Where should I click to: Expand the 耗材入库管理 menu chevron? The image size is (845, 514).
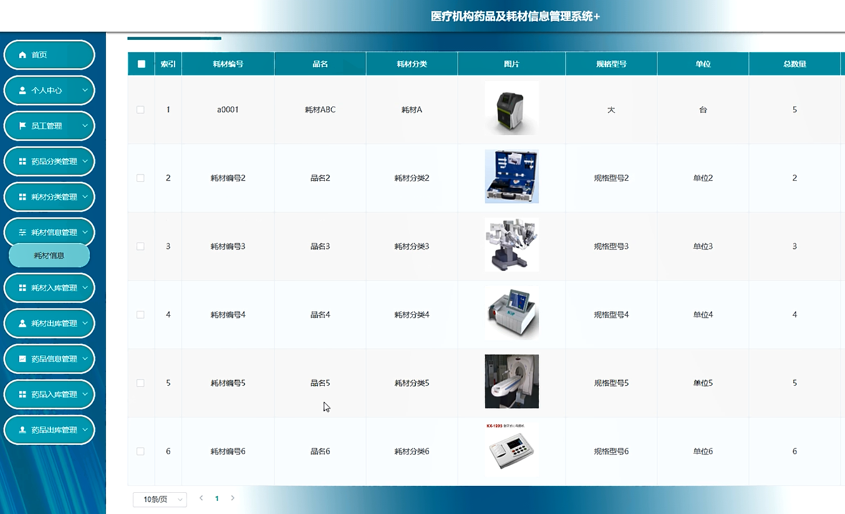point(85,288)
